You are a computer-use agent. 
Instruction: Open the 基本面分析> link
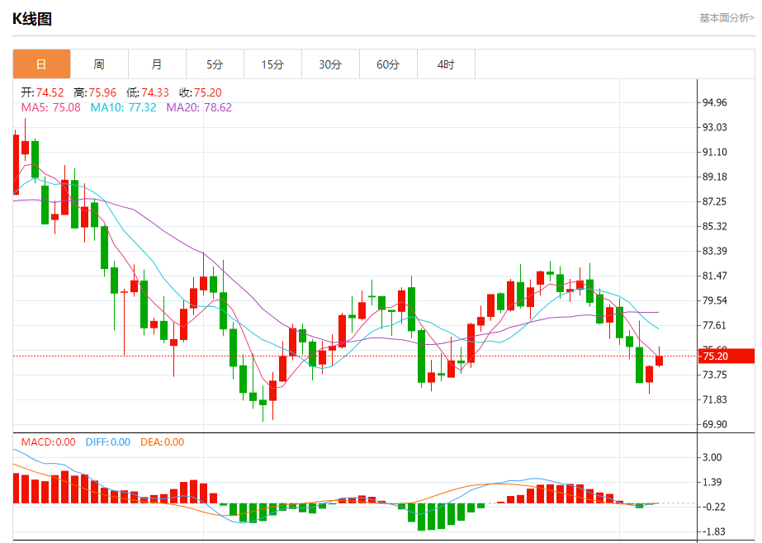[727, 18]
